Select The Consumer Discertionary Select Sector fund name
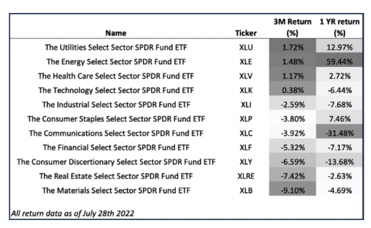Image resolution: width=371 pixels, height=228 pixels. (116, 162)
